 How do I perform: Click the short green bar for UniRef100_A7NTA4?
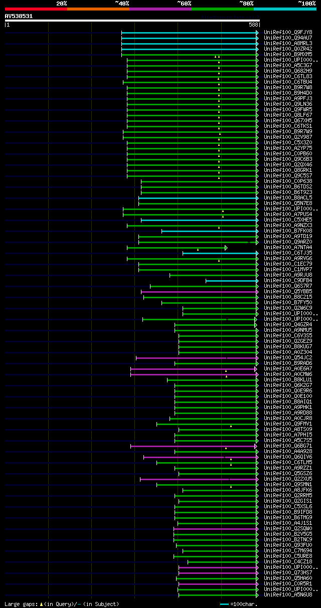click(177, 247)
